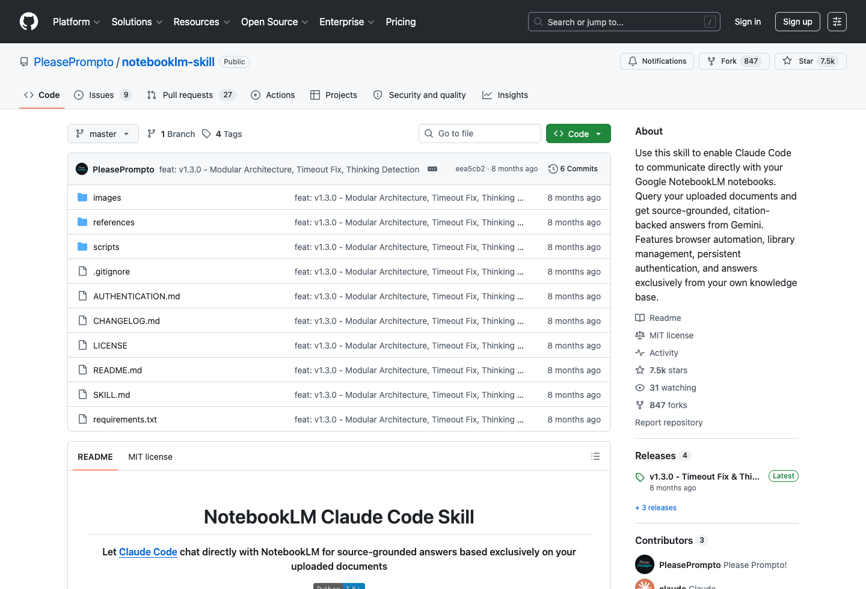Fork this repository
This screenshot has height=589, width=866.
tap(734, 61)
